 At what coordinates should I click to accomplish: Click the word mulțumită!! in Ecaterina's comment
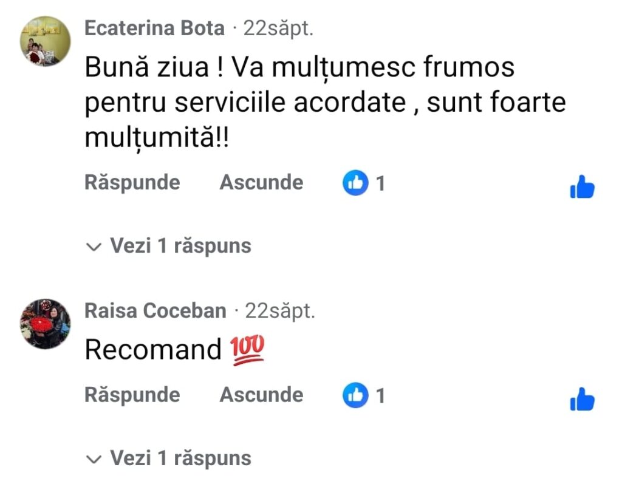pos(159,139)
